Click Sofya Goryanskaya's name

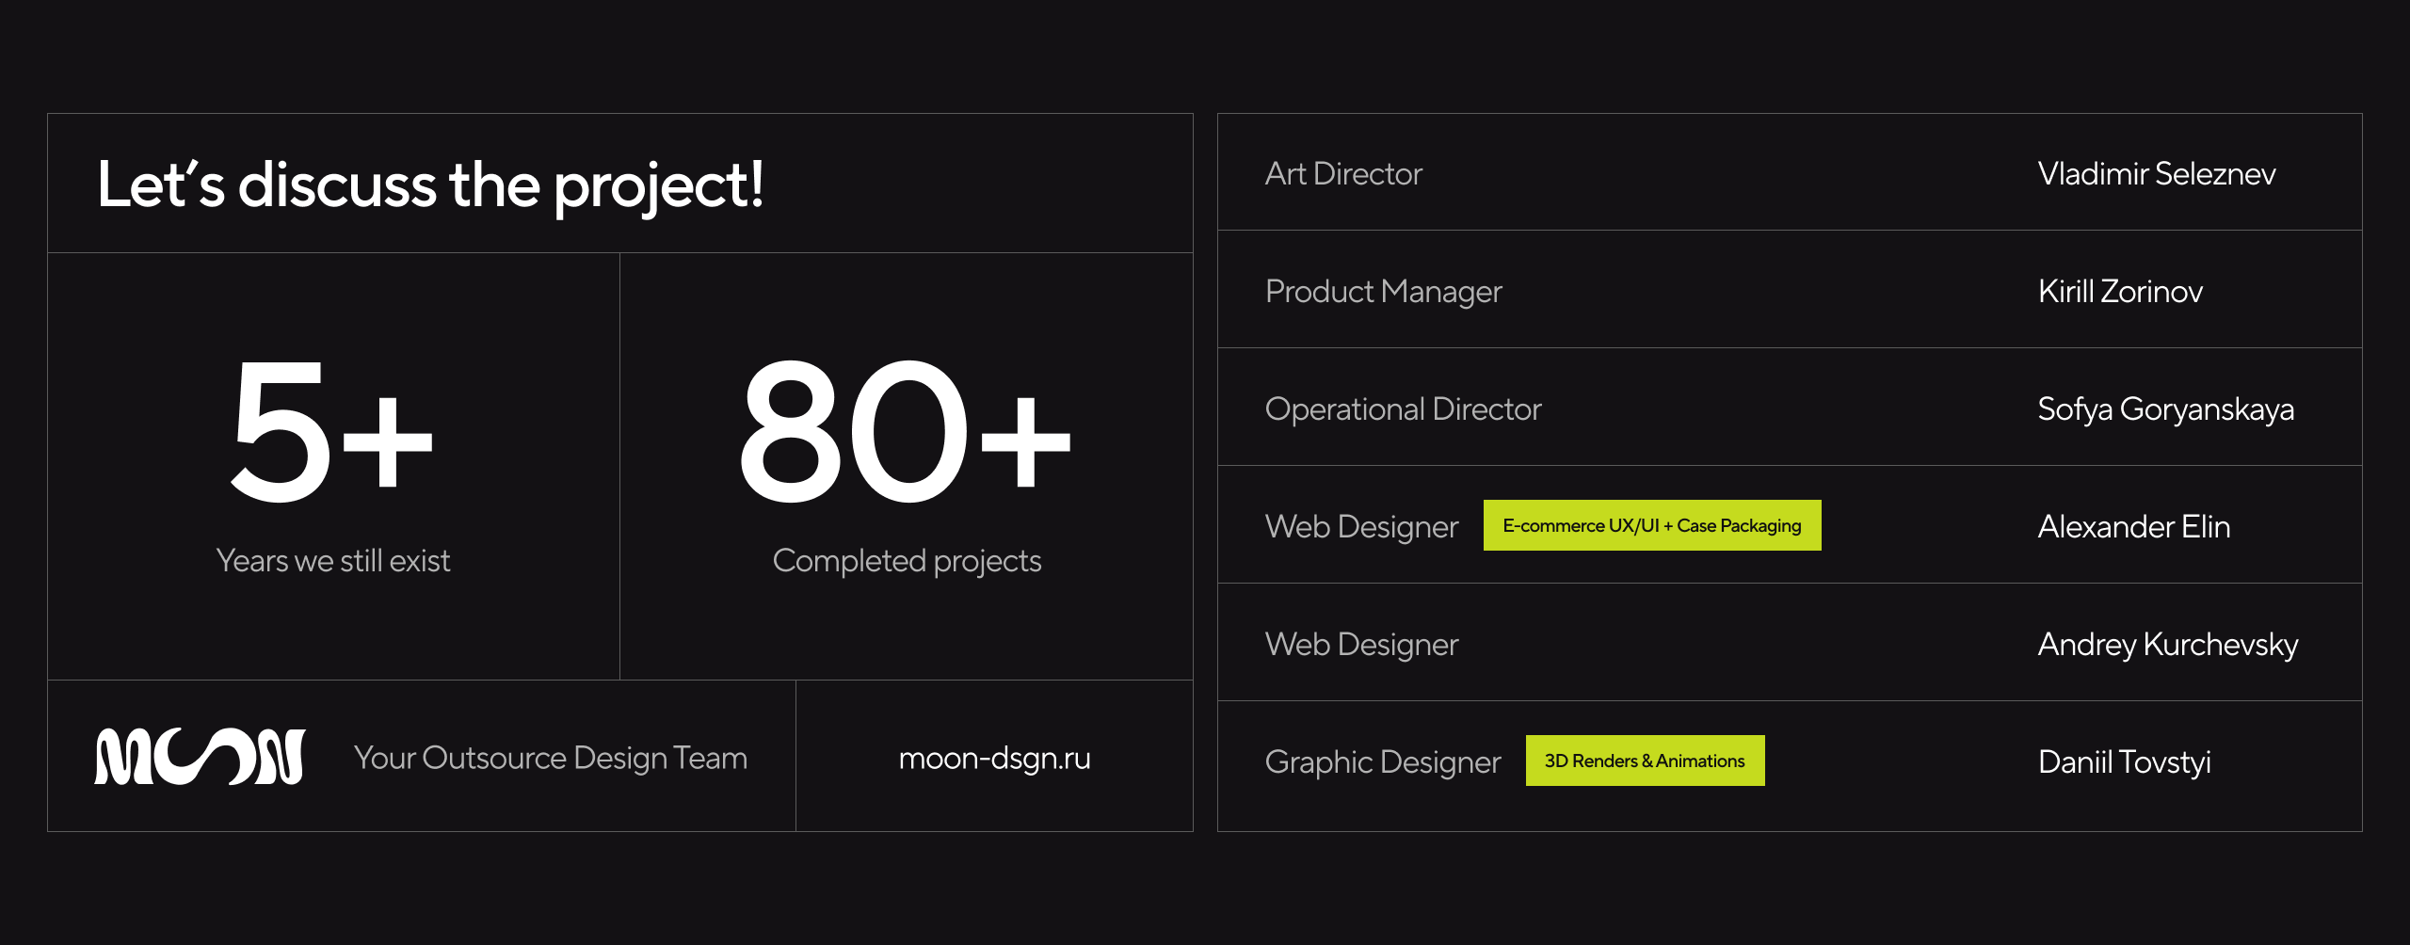[2165, 409]
